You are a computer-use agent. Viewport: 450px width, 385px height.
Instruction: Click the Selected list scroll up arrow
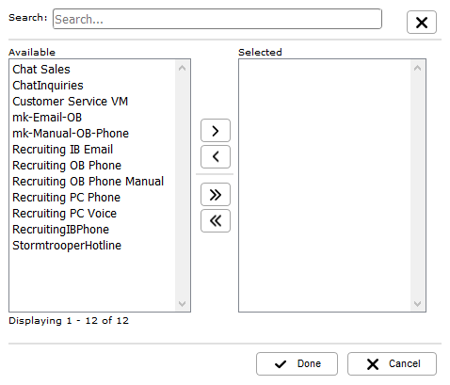[x=417, y=68]
